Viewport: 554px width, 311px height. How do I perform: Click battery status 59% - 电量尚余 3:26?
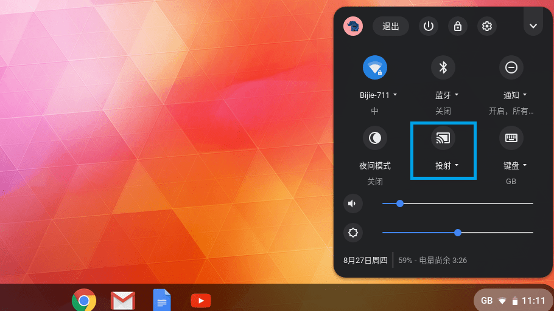432,261
